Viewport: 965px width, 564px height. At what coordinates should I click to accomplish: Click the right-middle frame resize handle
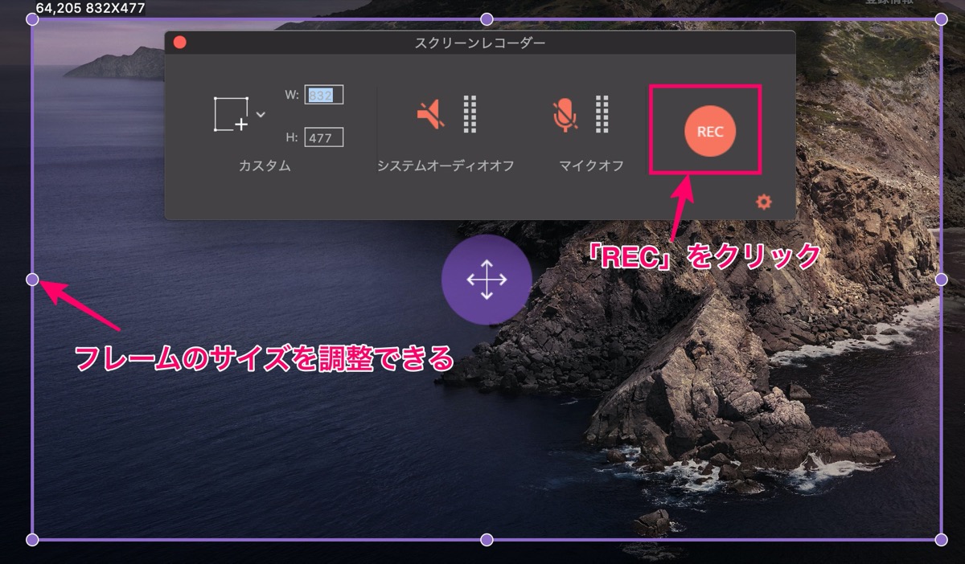942,279
